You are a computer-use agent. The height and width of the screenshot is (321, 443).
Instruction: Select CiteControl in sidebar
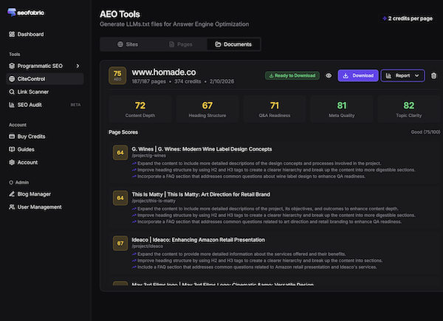pyautogui.click(x=44, y=79)
